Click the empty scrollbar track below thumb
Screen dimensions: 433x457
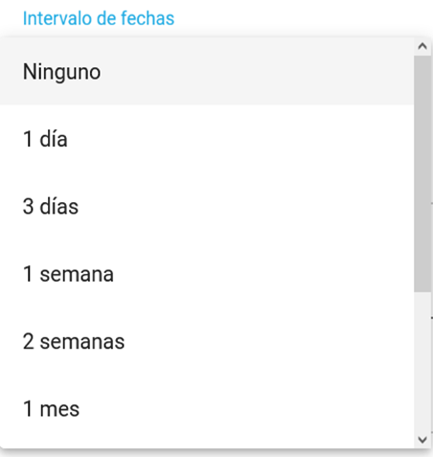(x=422, y=361)
